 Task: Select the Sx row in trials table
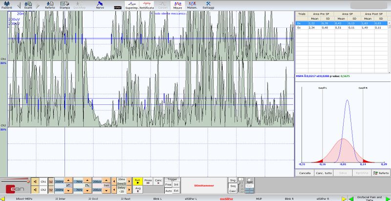(299, 28)
